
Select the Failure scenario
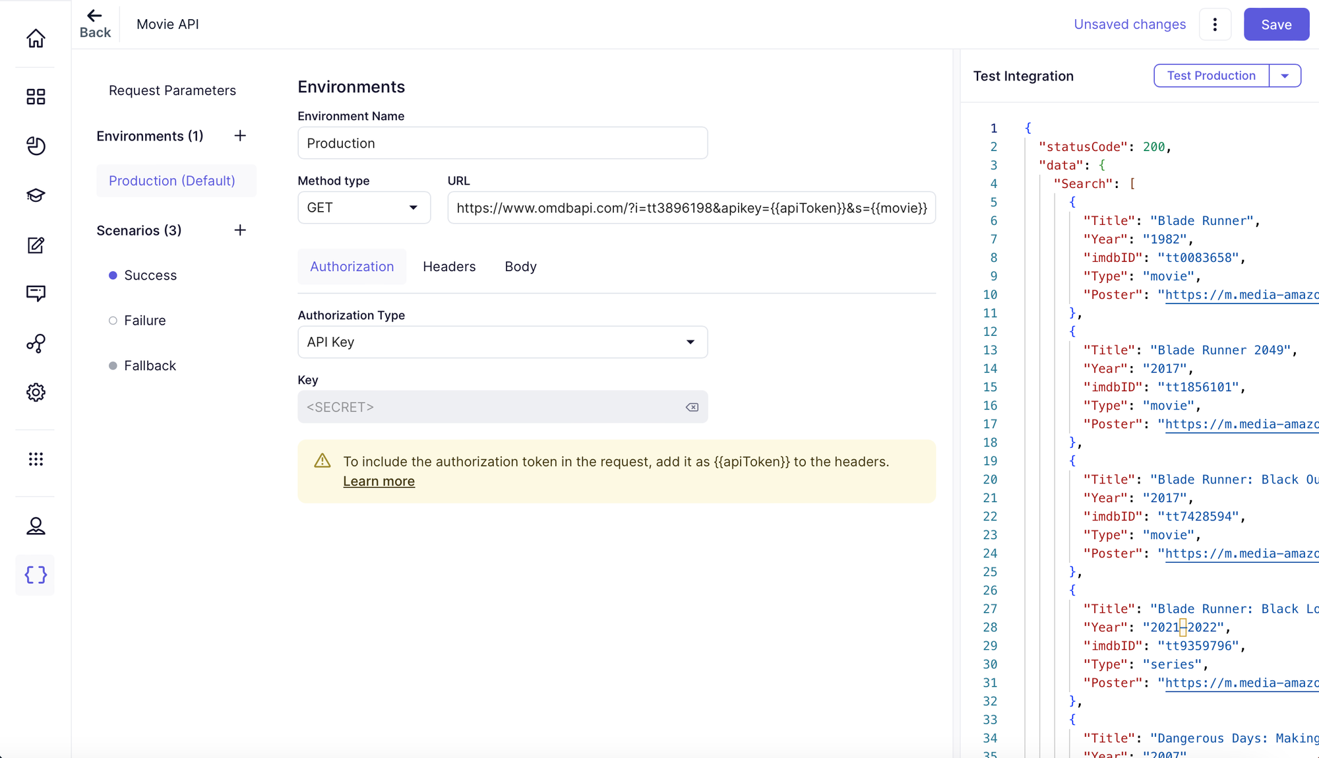click(144, 321)
